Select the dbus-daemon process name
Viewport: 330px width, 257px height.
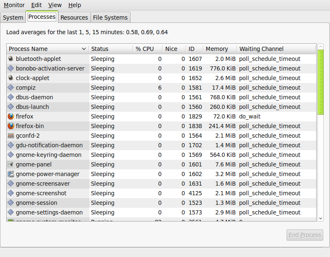[x=35, y=97]
